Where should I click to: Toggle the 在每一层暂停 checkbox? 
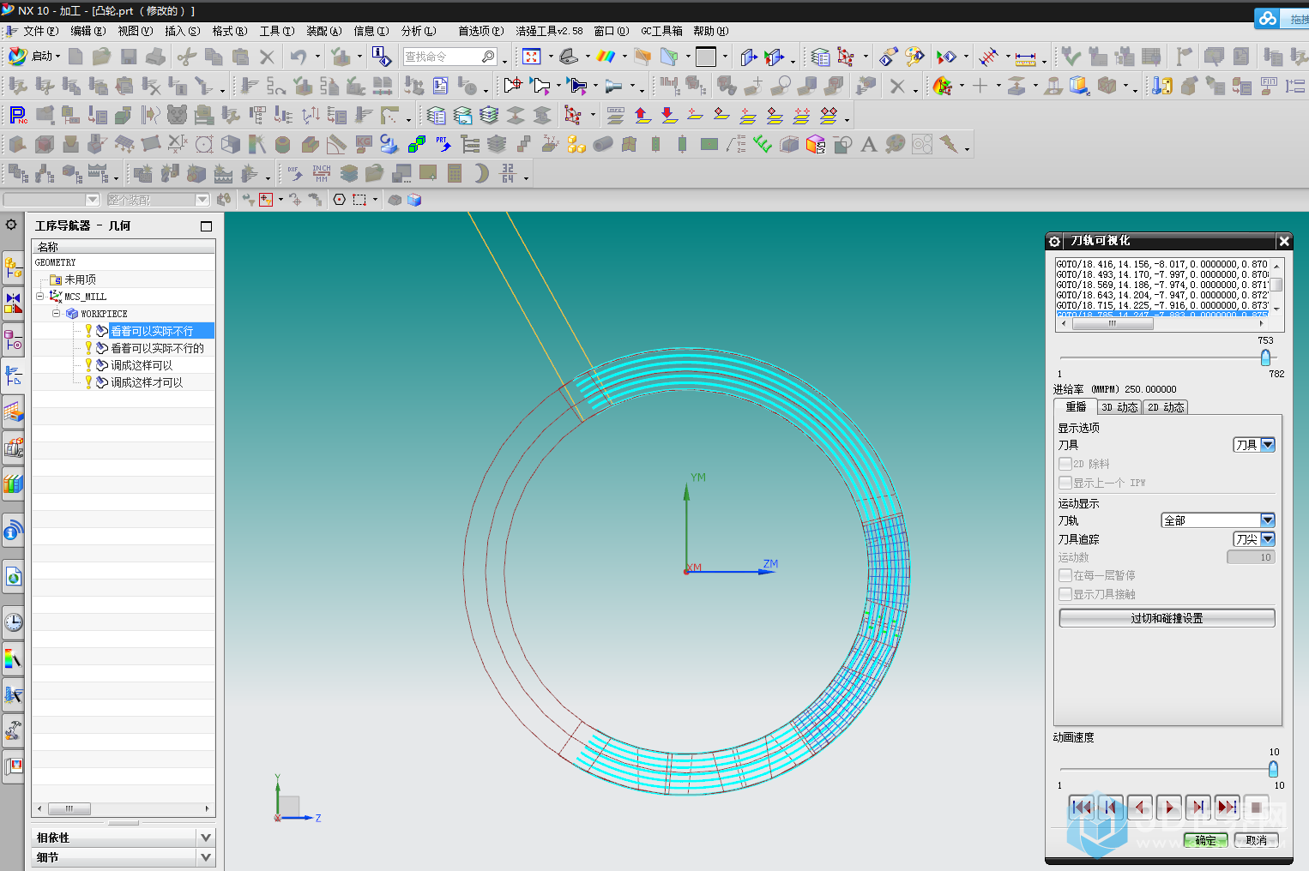(1065, 575)
